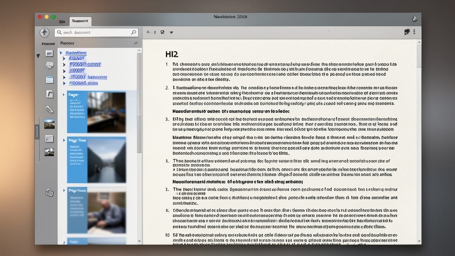The height and width of the screenshot is (256, 455).
Task: Click the document pane scroll up arrow
Action: [x=419, y=42]
